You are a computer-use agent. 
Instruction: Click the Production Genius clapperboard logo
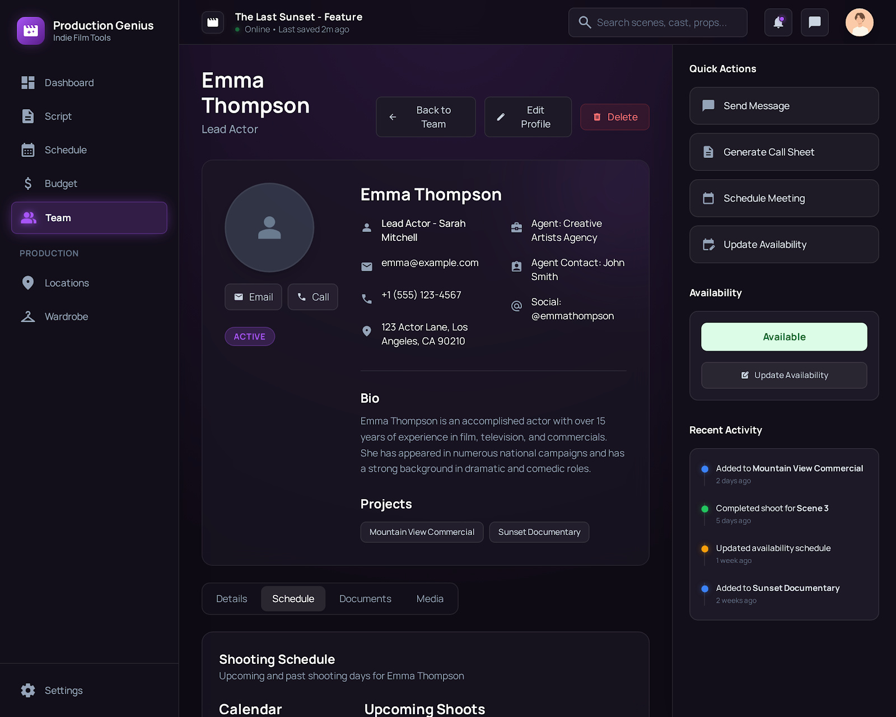click(x=31, y=30)
